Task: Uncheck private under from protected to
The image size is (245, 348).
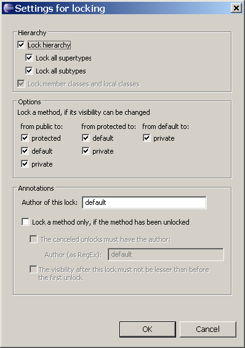Action: click(86, 151)
